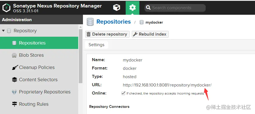
Task: Click the large Repositories header database icon
Action: (90, 22)
